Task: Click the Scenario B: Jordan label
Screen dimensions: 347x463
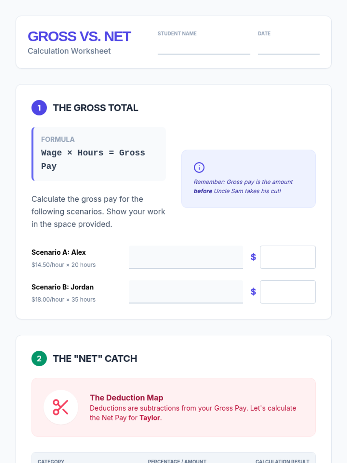Action: coord(62,287)
